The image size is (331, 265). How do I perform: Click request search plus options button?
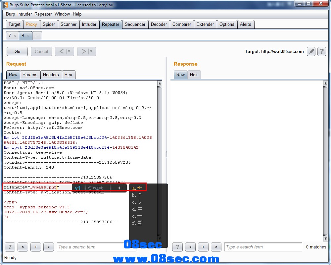[x=36, y=247]
